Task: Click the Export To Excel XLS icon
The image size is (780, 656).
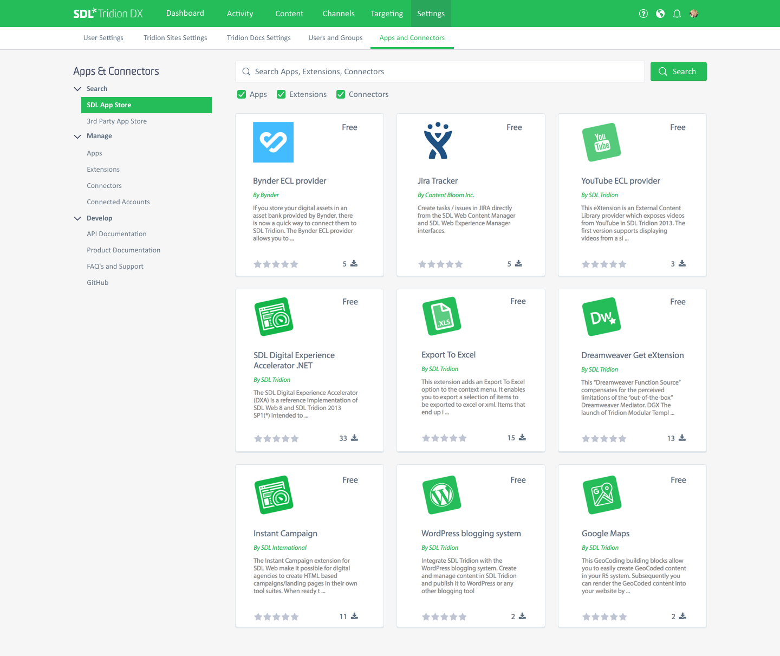Action: tap(441, 316)
